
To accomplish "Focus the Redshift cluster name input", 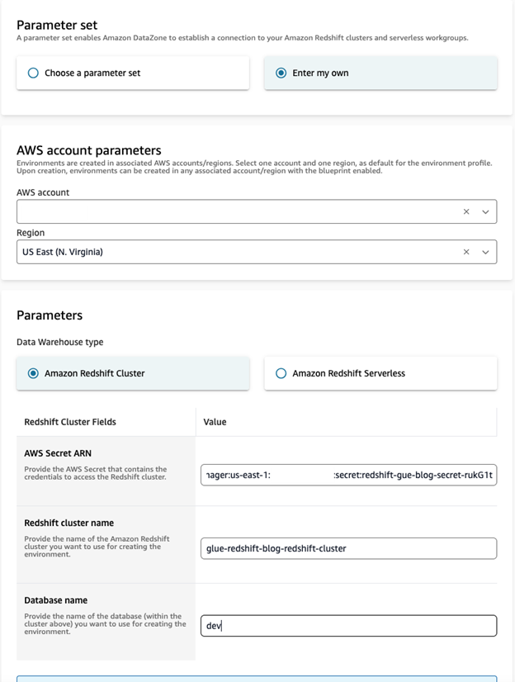I will (348, 548).
